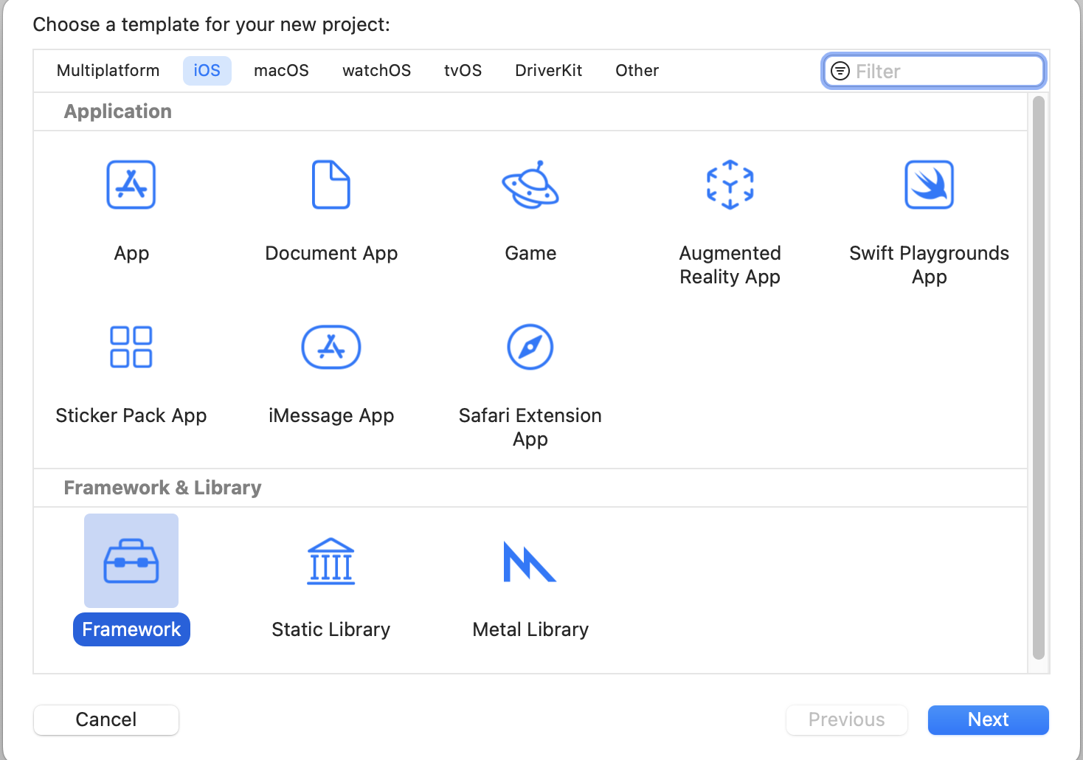Switch to the Multiplatform tab
Viewport: 1083px width, 760px height.
pos(108,71)
